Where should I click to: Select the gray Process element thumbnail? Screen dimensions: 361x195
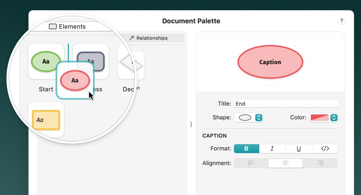click(x=91, y=61)
